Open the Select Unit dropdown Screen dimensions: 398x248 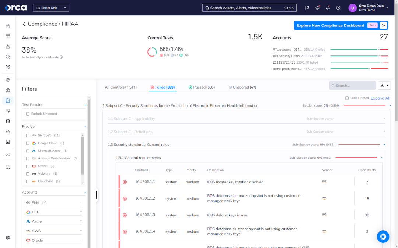pos(51,8)
